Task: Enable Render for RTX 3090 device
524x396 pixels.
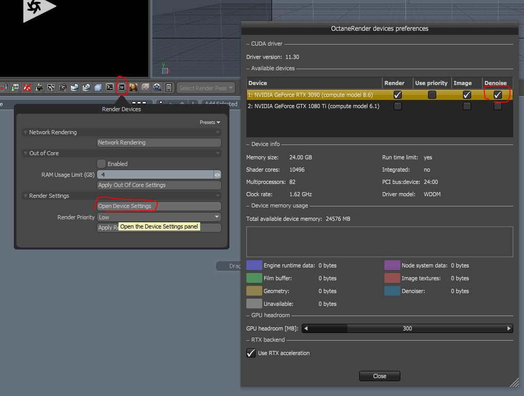Action: 397,95
